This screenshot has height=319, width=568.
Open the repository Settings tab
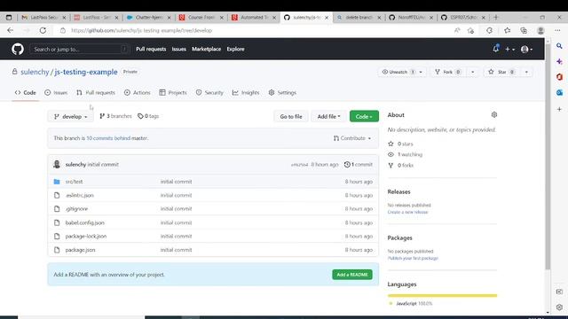pyautogui.click(x=282, y=92)
